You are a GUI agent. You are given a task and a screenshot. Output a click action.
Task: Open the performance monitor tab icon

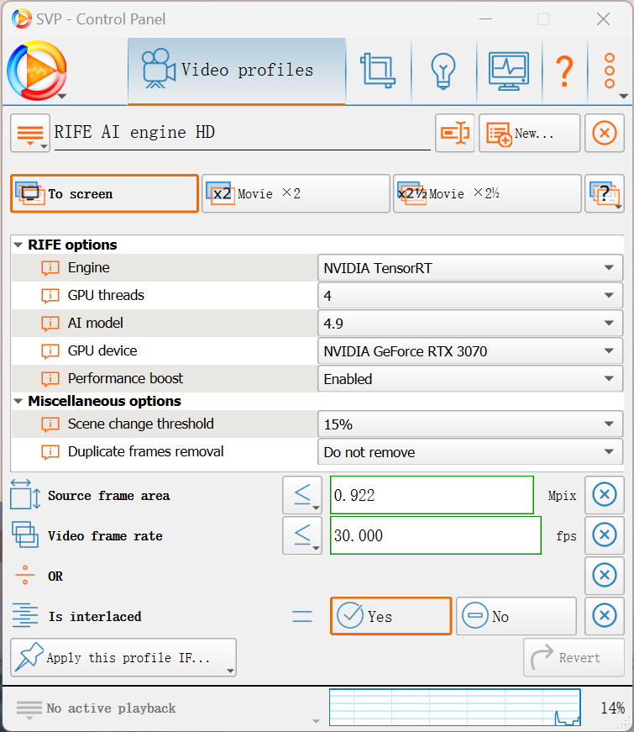pyautogui.click(x=508, y=71)
